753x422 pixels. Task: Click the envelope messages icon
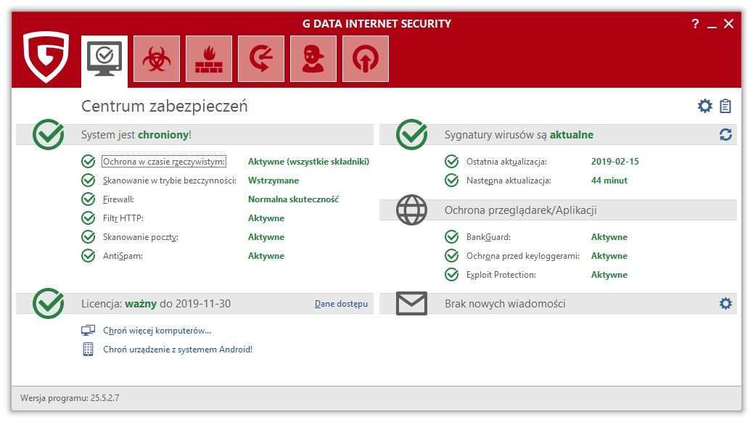click(x=411, y=303)
